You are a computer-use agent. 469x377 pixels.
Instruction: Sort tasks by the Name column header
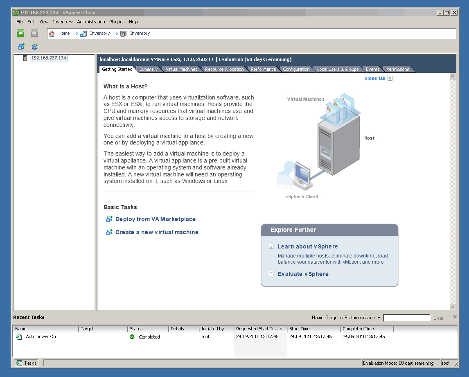pyautogui.click(x=46, y=329)
